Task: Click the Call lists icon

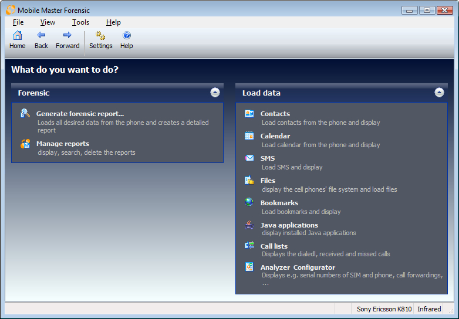Action: (249, 246)
